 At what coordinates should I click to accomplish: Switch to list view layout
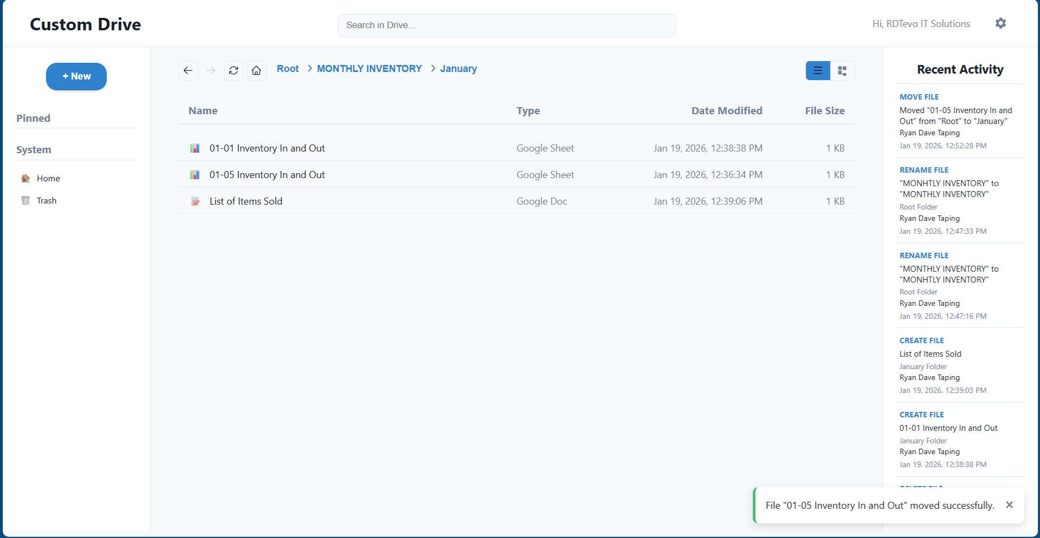(x=817, y=70)
